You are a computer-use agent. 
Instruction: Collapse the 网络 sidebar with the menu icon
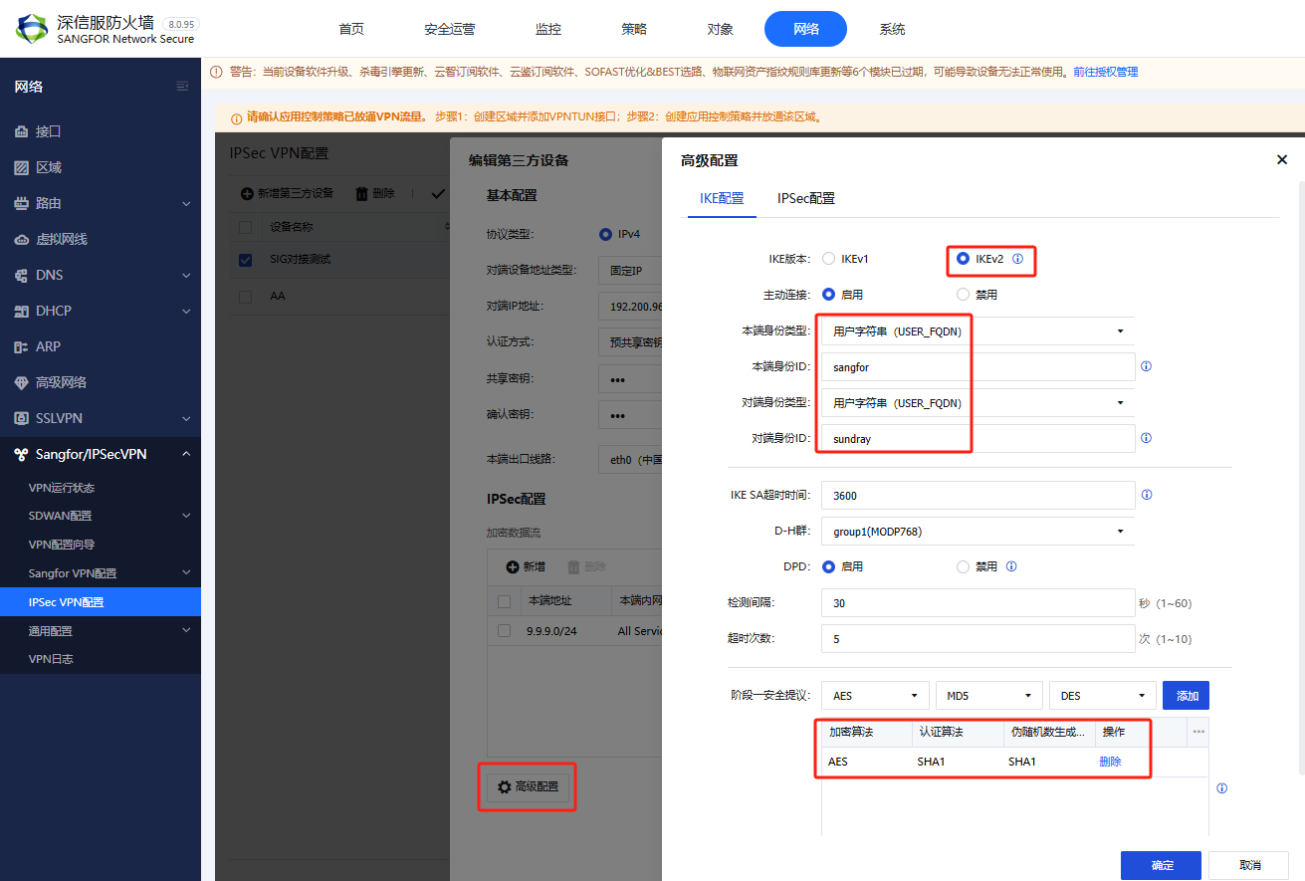(182, 87)
